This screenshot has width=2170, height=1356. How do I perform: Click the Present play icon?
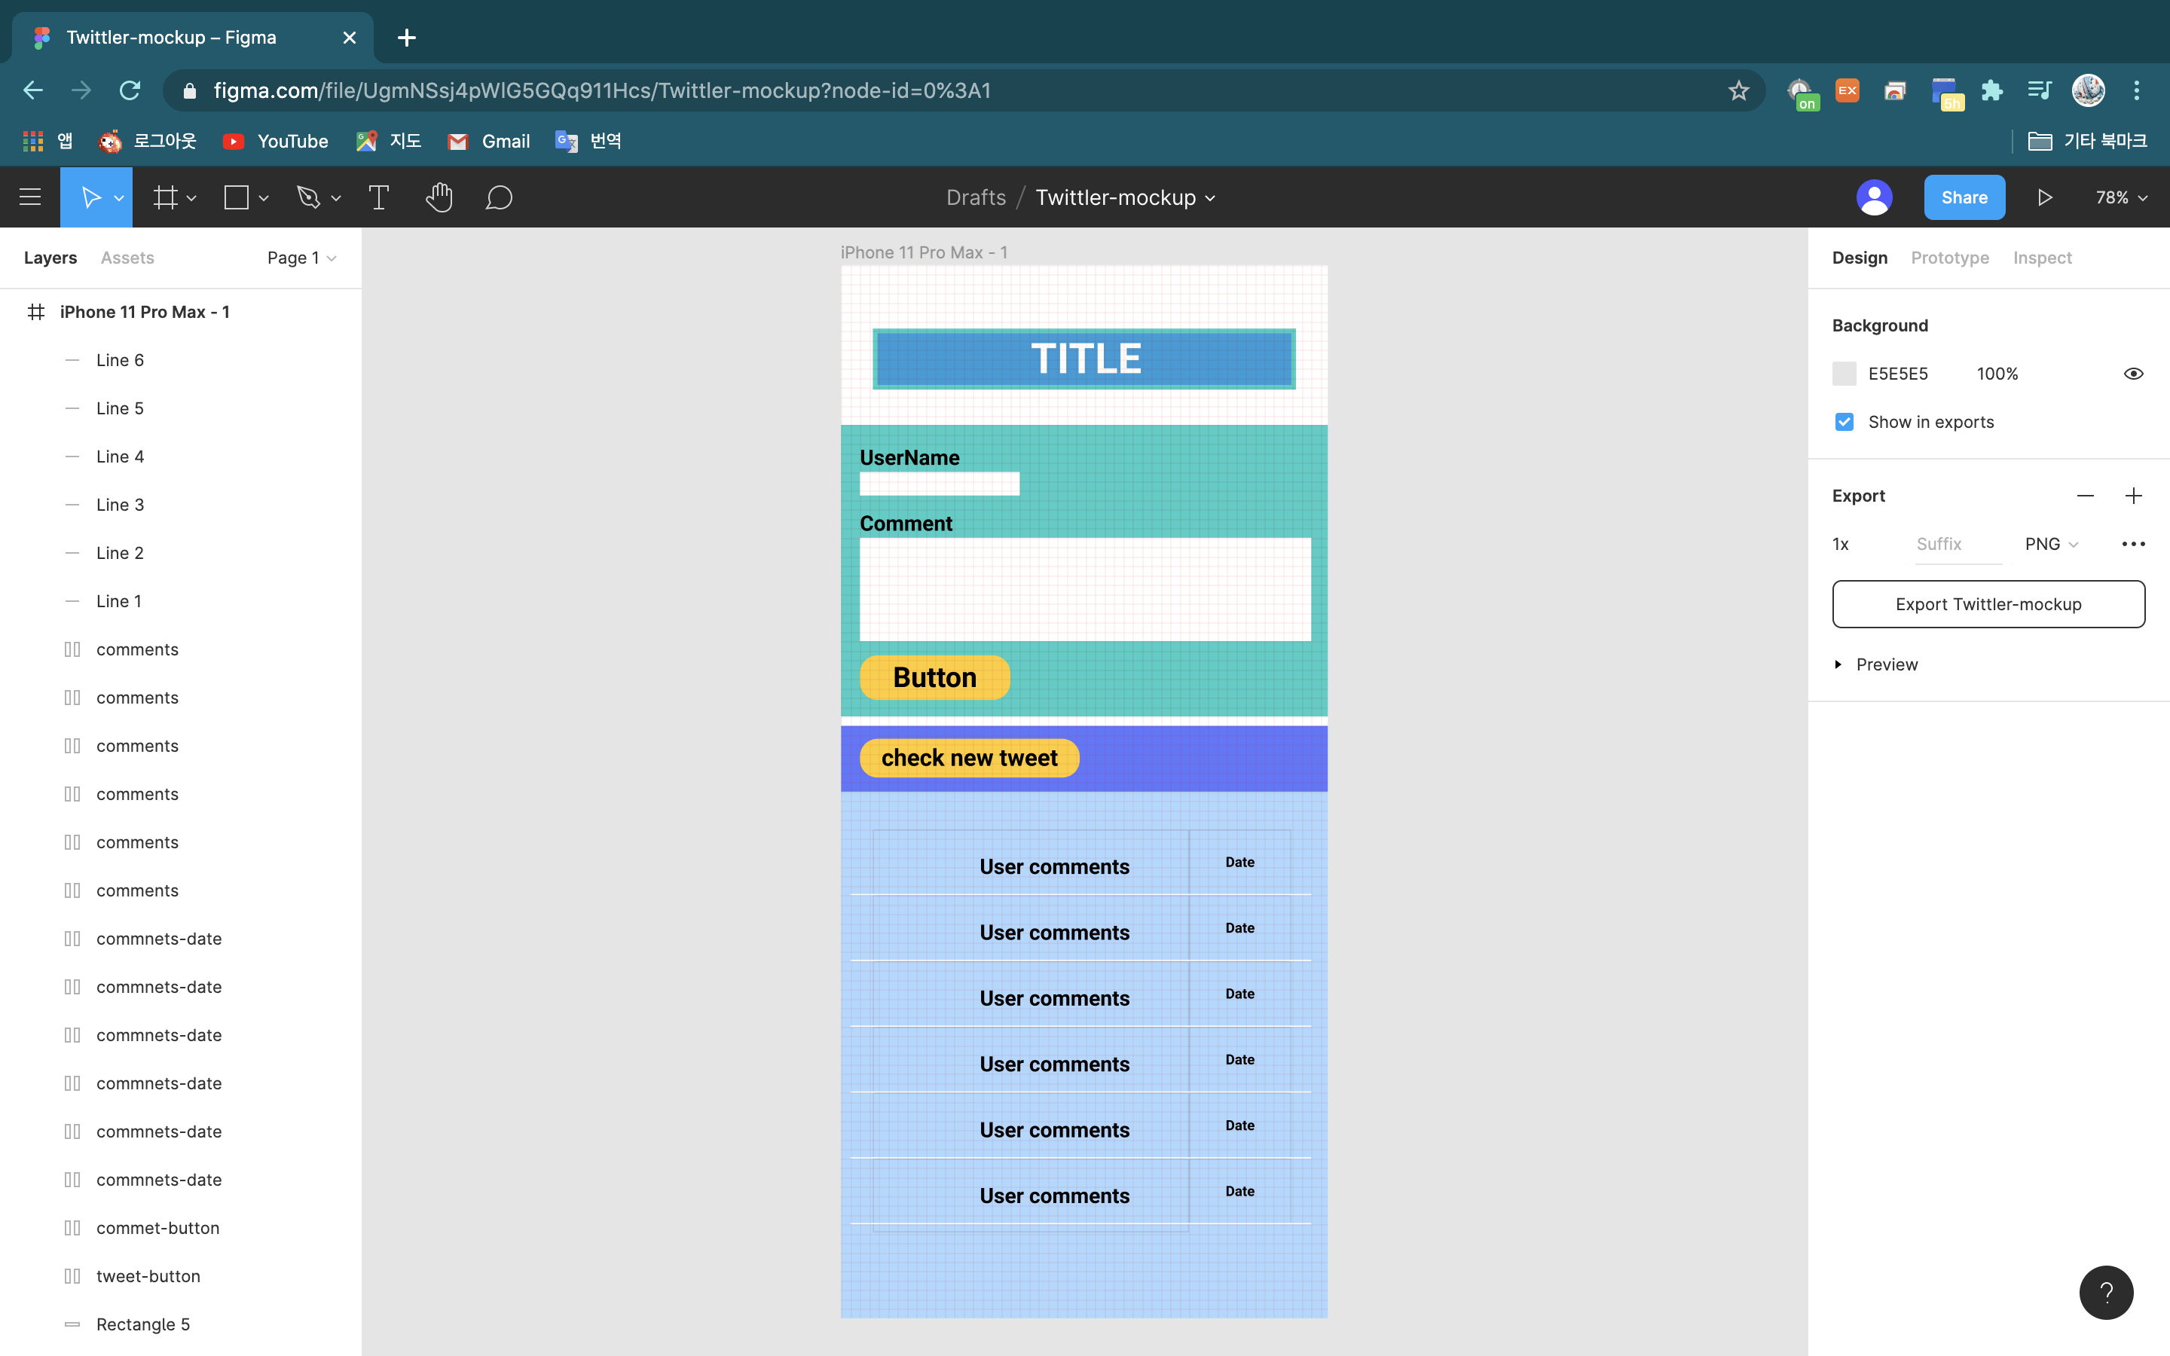2044,197
